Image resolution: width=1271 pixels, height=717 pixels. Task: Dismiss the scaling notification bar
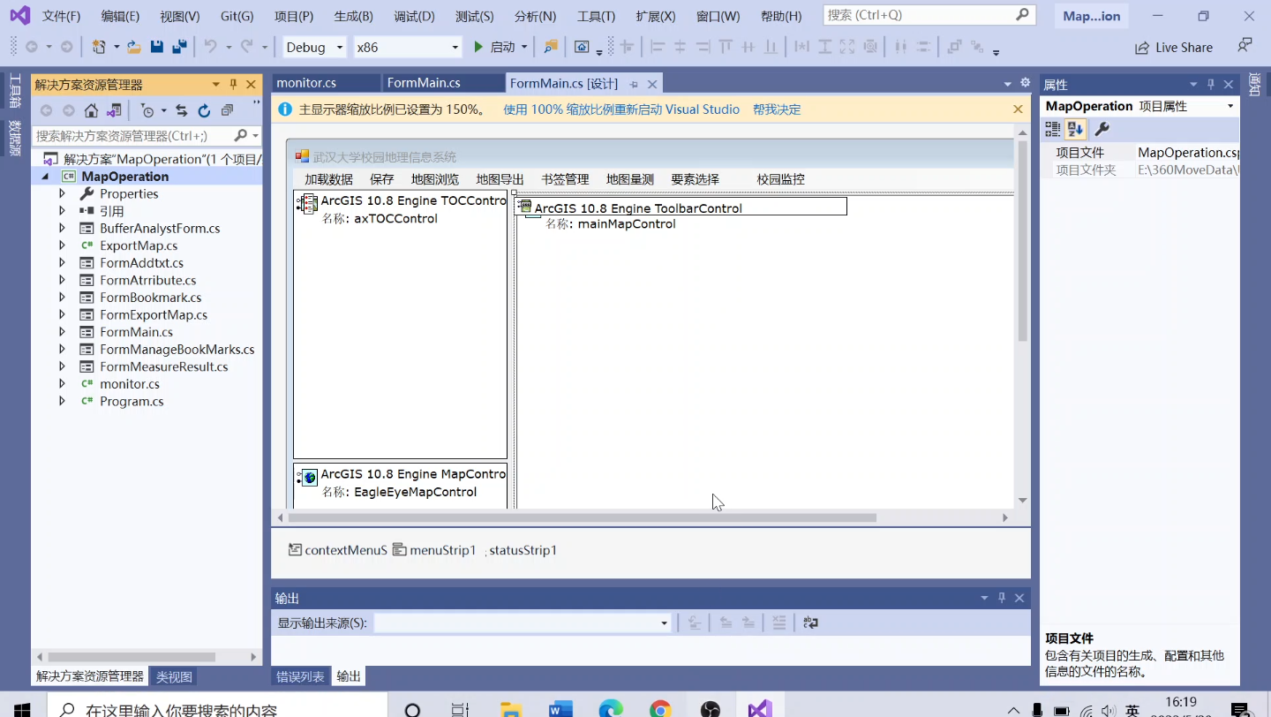(1018, 109)
